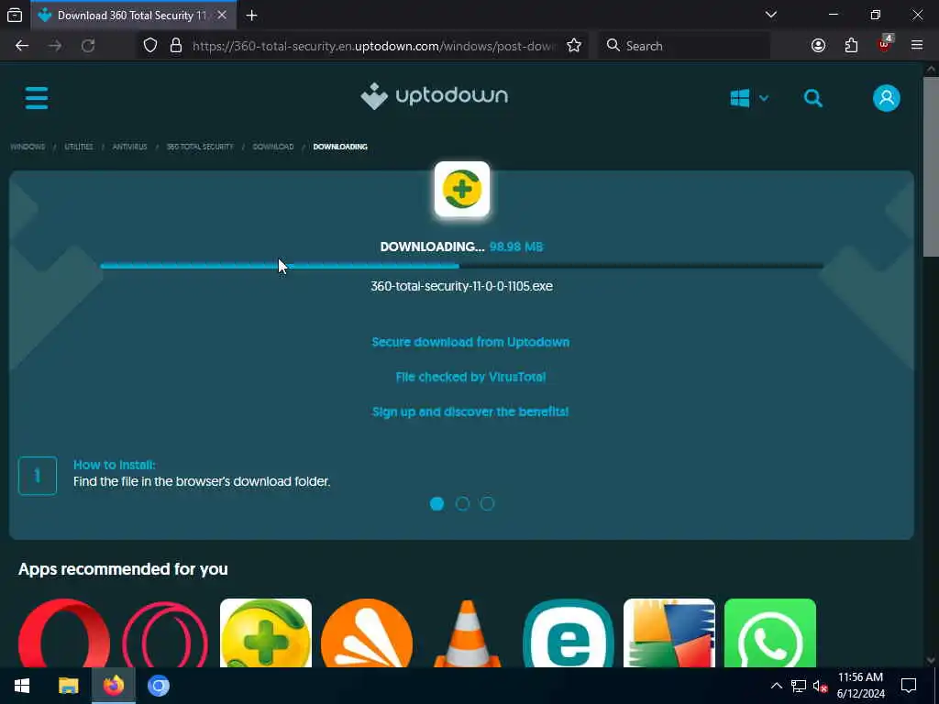Go to Antivirus breadcrumb
Image resolution: width=939 pixels, height=704 pixels.
[129, 147]
